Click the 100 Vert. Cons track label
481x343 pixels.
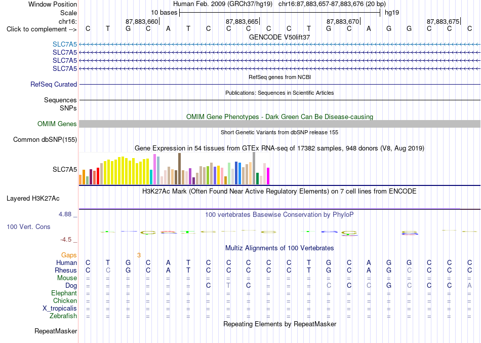[x=28, y=226]
